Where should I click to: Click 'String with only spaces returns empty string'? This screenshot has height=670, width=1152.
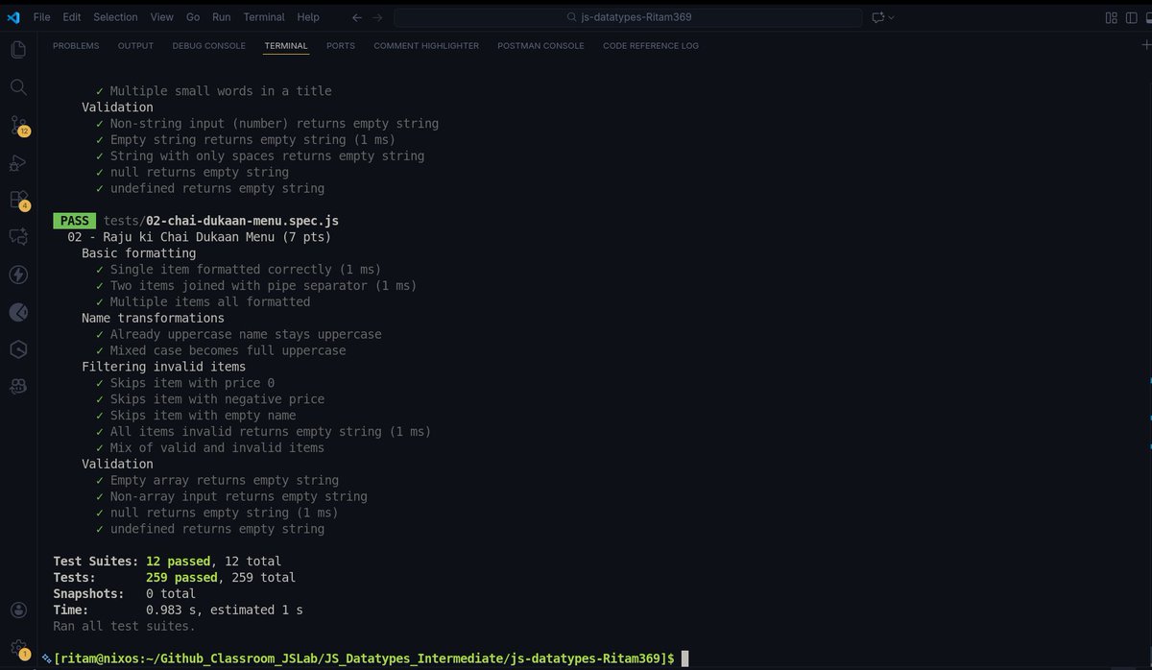pos(260,156)
